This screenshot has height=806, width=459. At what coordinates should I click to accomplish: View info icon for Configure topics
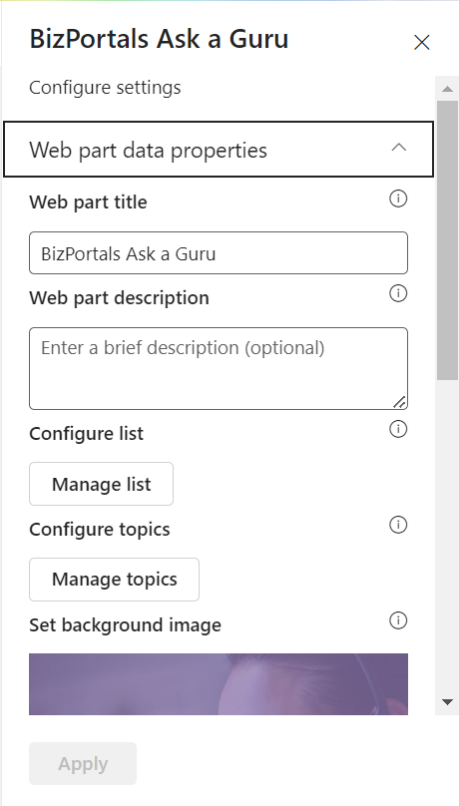click(398, 525)
